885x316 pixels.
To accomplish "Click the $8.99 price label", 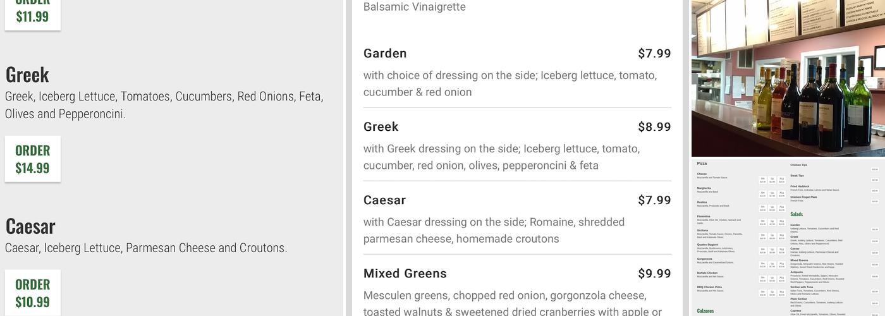I will [x=654, y=127].
